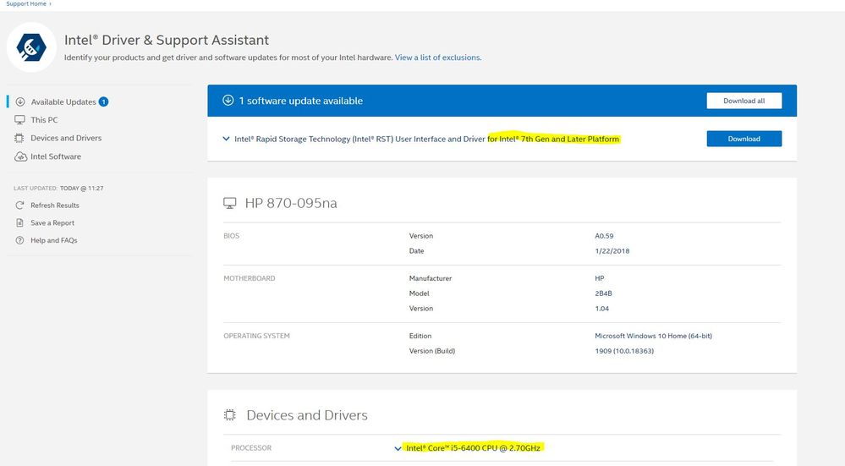Click the Intel Software cloud icon
This screenshot has height=466, width=845.
(20, 156)
